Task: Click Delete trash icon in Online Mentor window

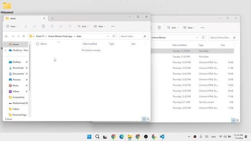Action: click(x=159, y=28)
